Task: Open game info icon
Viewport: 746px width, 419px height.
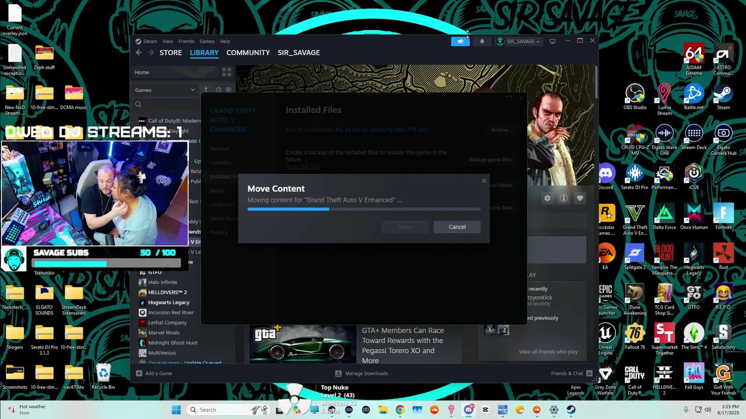Action: click(x=564, y=198)
